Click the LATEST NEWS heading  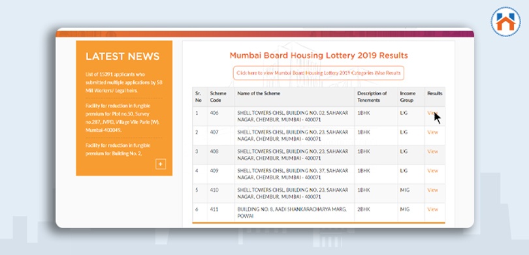coord(123,57)
